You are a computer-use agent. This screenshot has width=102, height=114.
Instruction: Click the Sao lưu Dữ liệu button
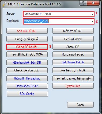[x=27, y=31]
